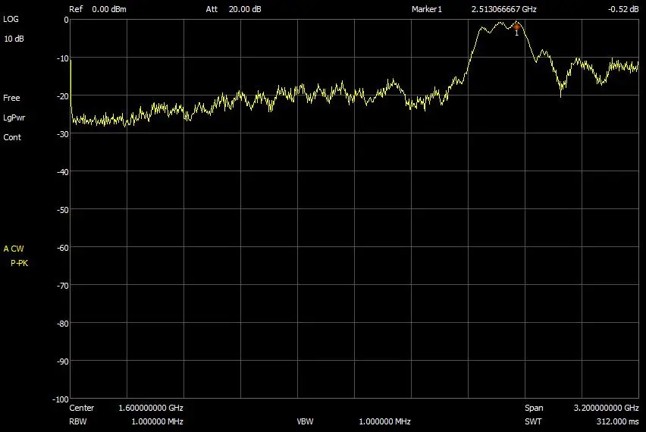The width and height of the screenshot is (646, 432).
Task: Click the Span label
Action: 534,408
